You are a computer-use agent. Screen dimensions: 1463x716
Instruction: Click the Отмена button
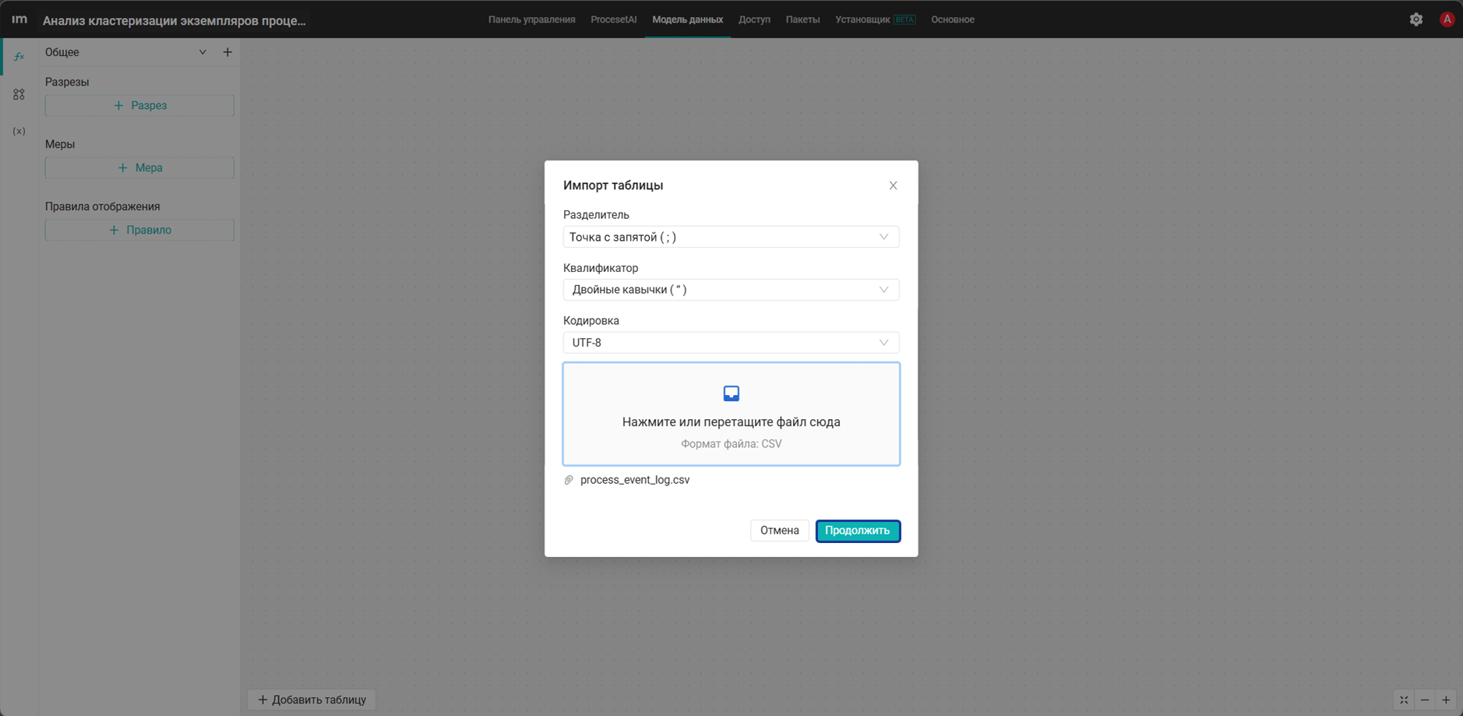780,531
